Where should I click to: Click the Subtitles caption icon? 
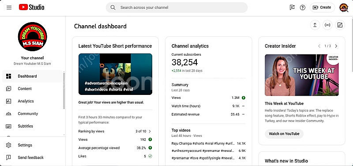click(8, 126)
